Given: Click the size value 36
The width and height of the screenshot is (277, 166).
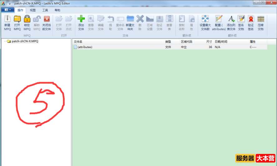Looking at the screenshot, I should tap(210, 47).
